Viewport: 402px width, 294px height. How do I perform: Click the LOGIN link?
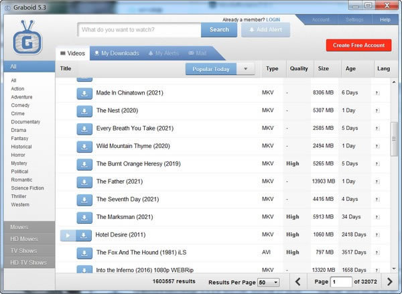tap(273, 20)
